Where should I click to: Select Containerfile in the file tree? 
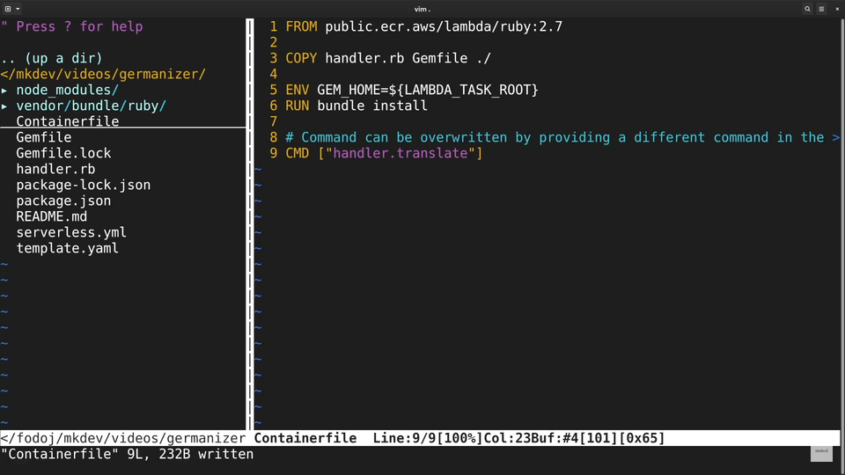coord(68,121)
